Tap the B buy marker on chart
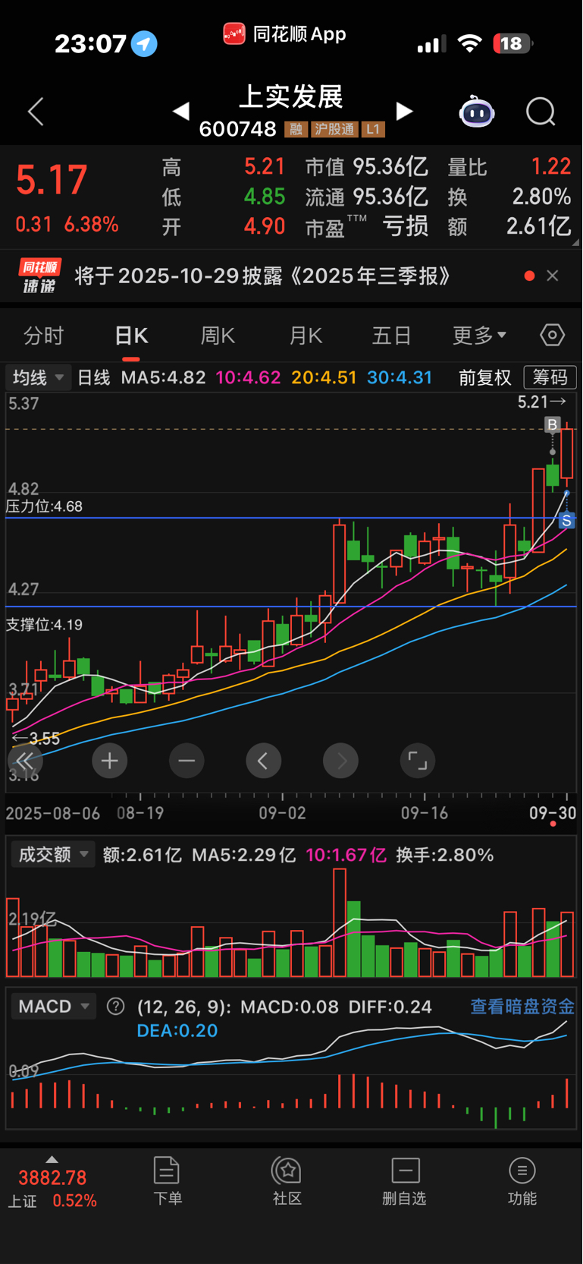This screenshot has height=1264, width=583. (x=552, y=424)
